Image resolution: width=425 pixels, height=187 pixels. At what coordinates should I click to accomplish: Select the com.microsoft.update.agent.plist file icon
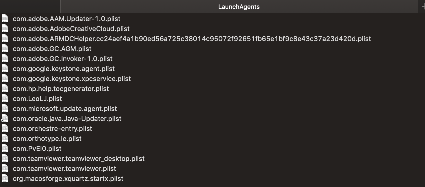(5, 109)
